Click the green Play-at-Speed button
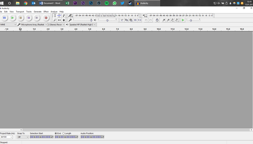 pyautogui.click(x=183, y=20)
